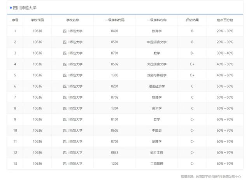Click 四川师范大学 school name in row 12

click(73, 152)
